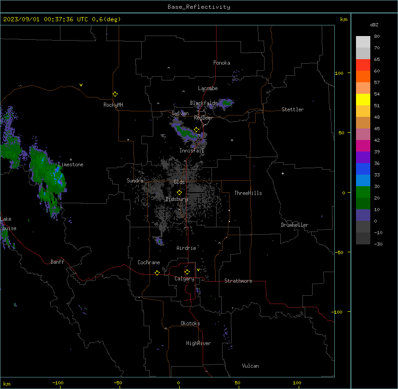Click the Vulcan town label

[251, 366]
